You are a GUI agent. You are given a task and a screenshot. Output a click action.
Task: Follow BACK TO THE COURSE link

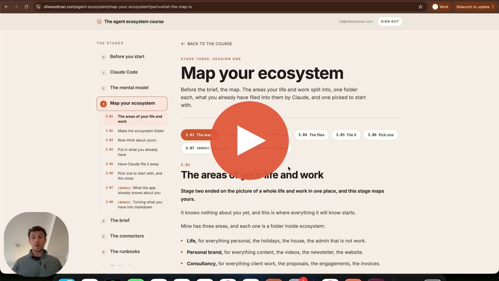point(206,44)
